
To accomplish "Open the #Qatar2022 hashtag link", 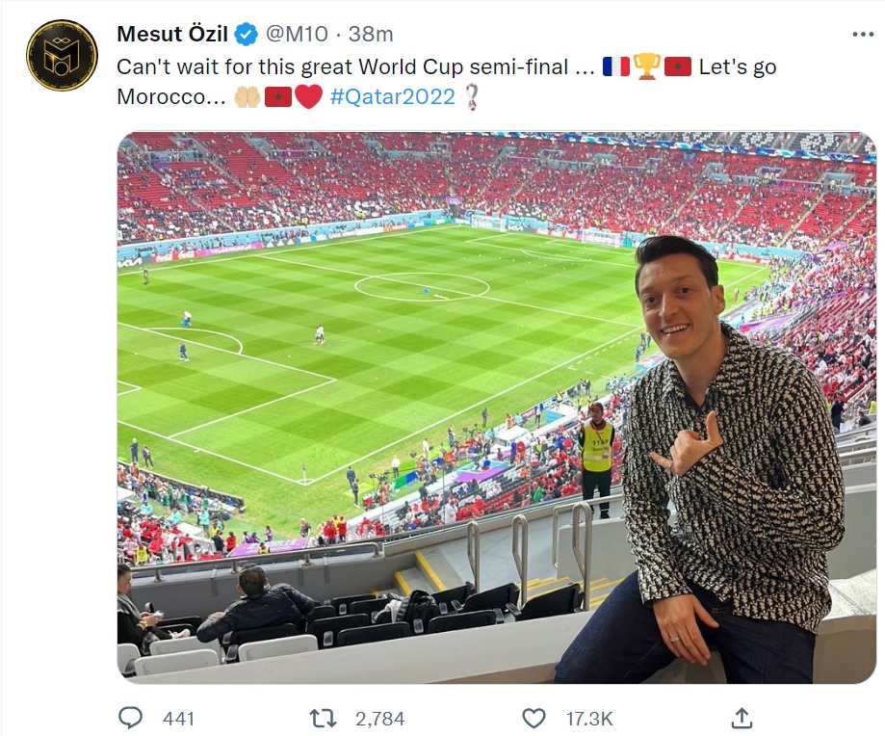I will (x=392, y=97).
